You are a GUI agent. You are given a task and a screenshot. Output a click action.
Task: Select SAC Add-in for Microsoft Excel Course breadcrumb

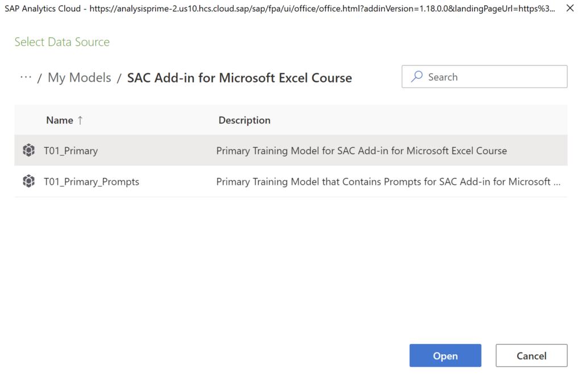click(239, 78)
